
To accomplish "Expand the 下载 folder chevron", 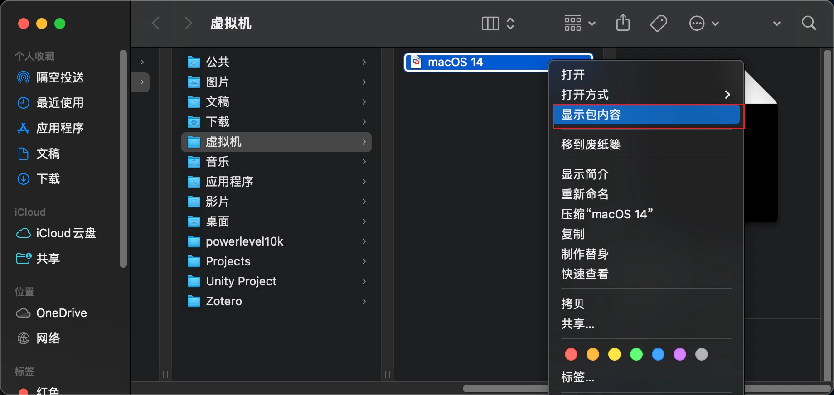I will tap(364, 122).
